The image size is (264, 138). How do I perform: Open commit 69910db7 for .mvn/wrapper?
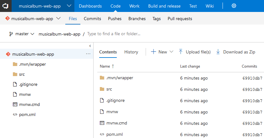(x=252, y=78)
